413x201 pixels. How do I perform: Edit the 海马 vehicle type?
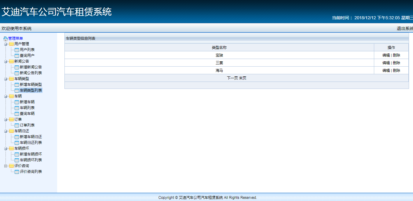pos(386,71)
